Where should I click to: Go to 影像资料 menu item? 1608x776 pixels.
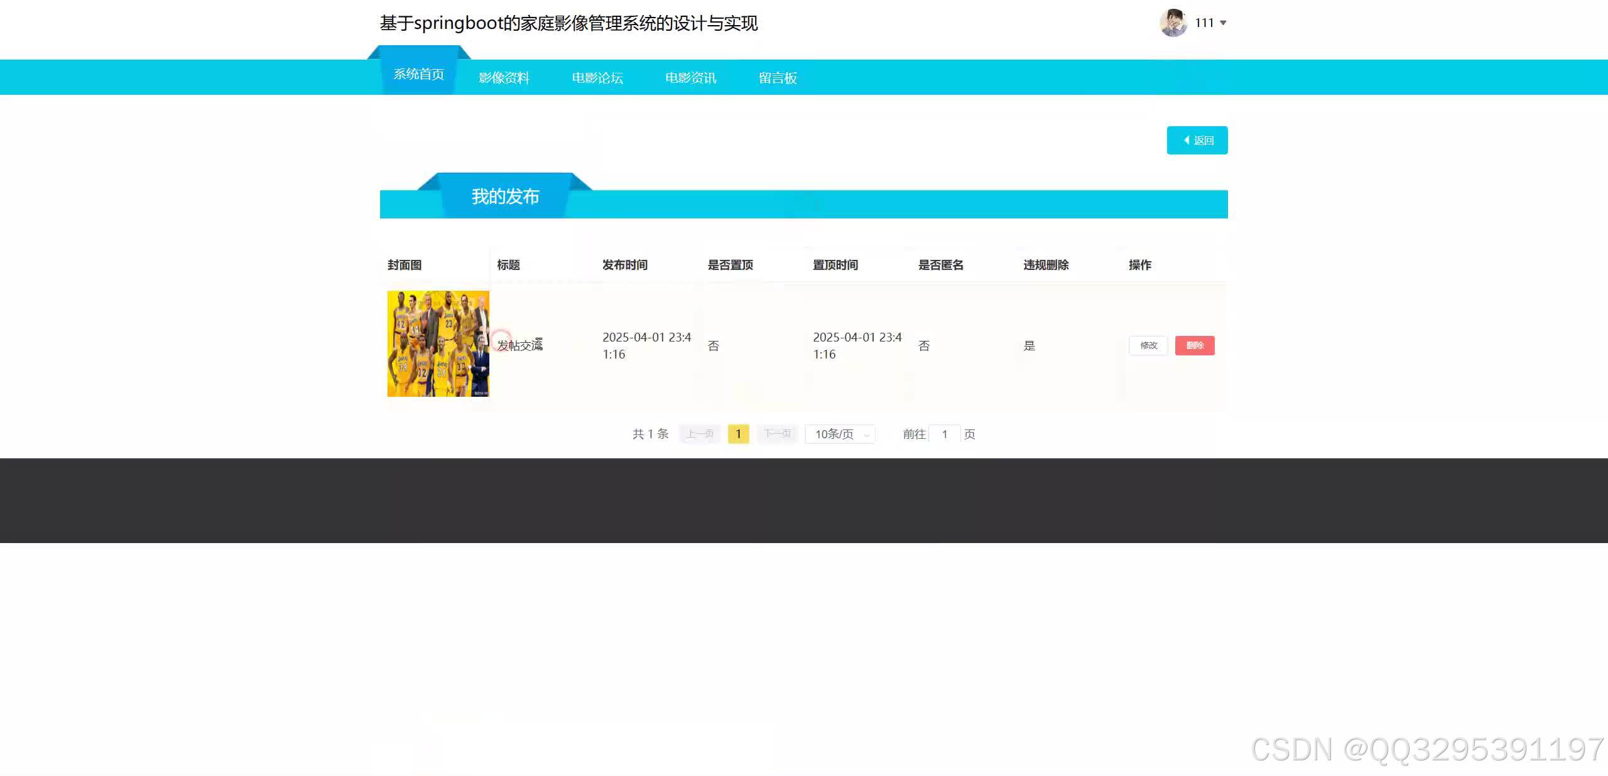[x=504, y=78]
